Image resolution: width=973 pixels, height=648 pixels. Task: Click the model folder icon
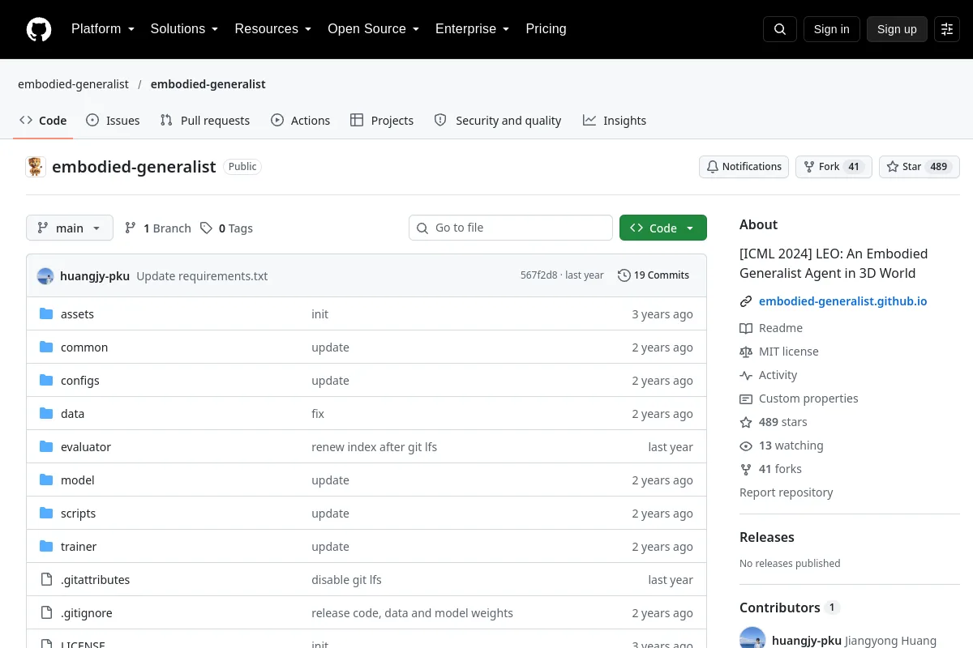click(x=46, y=480)
